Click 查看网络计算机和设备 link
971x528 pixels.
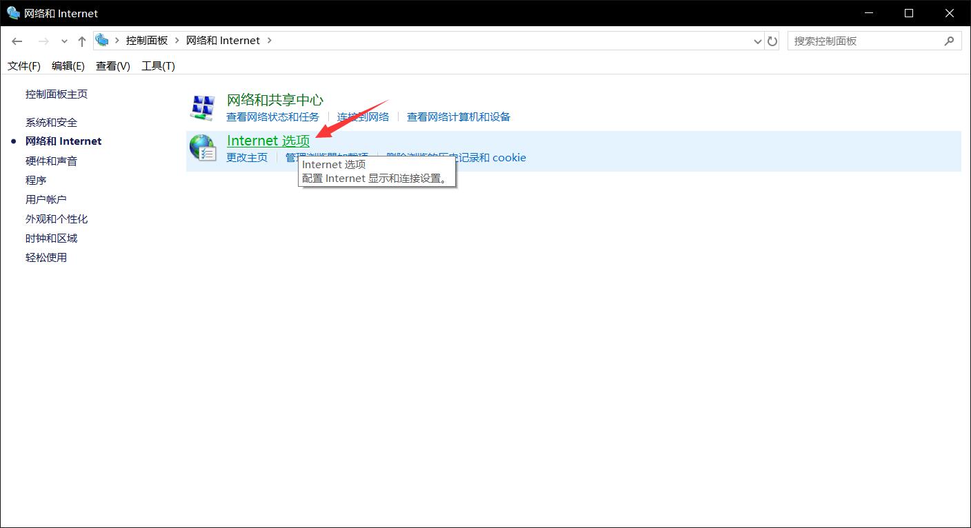(x=459, y=117)
